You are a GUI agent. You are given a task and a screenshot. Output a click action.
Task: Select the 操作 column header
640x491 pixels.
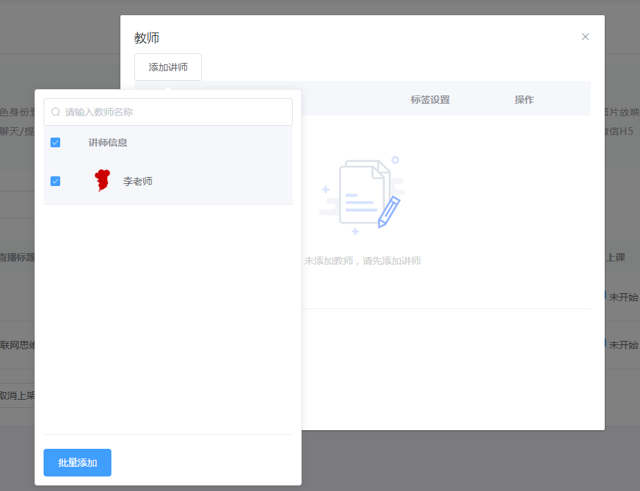point(524,99)
